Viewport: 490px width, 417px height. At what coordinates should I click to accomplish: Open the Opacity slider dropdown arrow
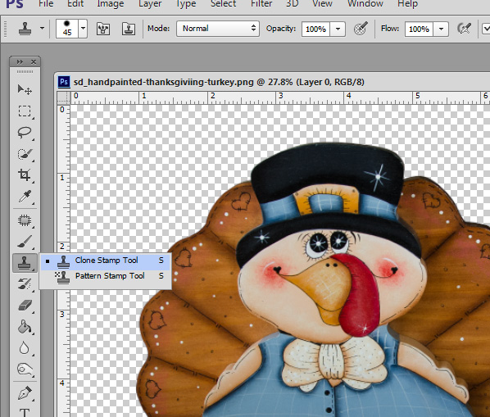(x=338, y=29)
